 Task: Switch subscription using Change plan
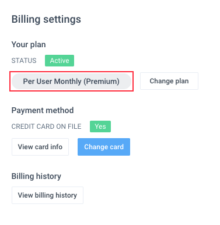pos(169,81)
